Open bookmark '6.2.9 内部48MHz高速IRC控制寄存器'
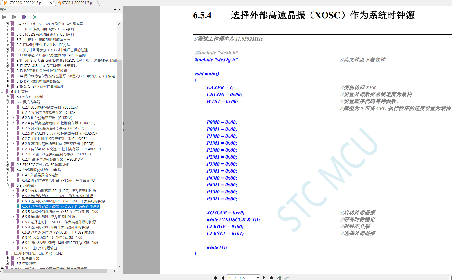 [62, 149]
